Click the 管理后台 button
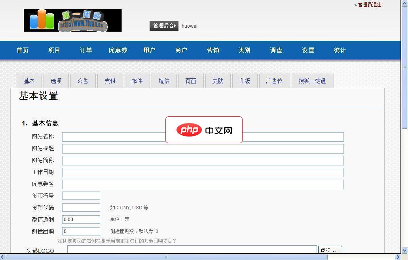This screenshot has height=260, width=408. pos(164,26)
